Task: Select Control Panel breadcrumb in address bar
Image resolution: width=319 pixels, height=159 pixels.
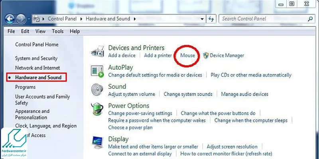Action: 62,19
